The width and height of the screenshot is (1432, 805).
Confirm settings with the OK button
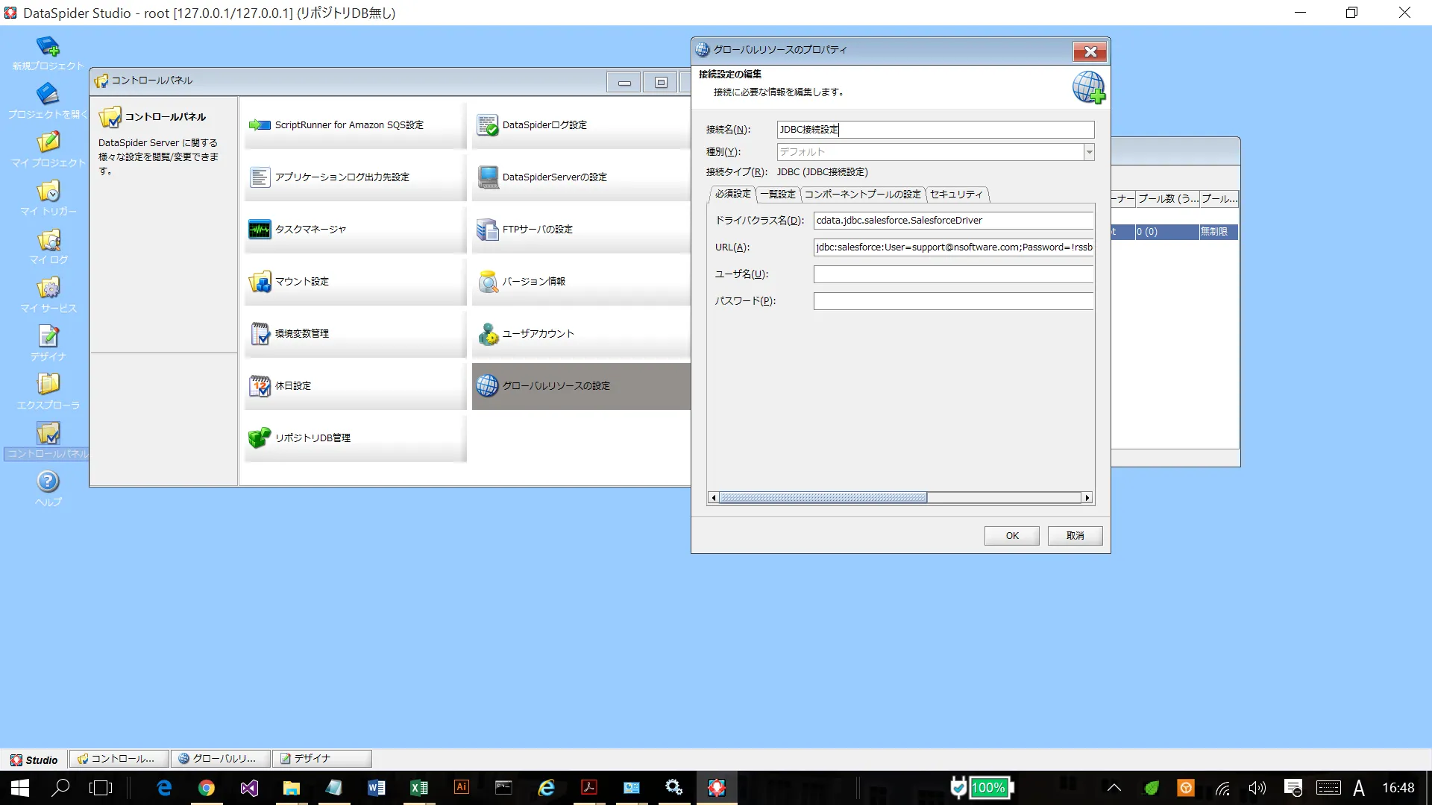point(1011,535)
